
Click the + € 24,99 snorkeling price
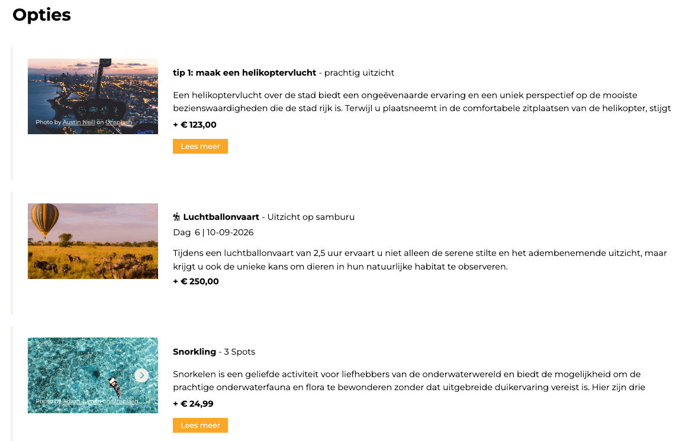click(x=193, y=404)
